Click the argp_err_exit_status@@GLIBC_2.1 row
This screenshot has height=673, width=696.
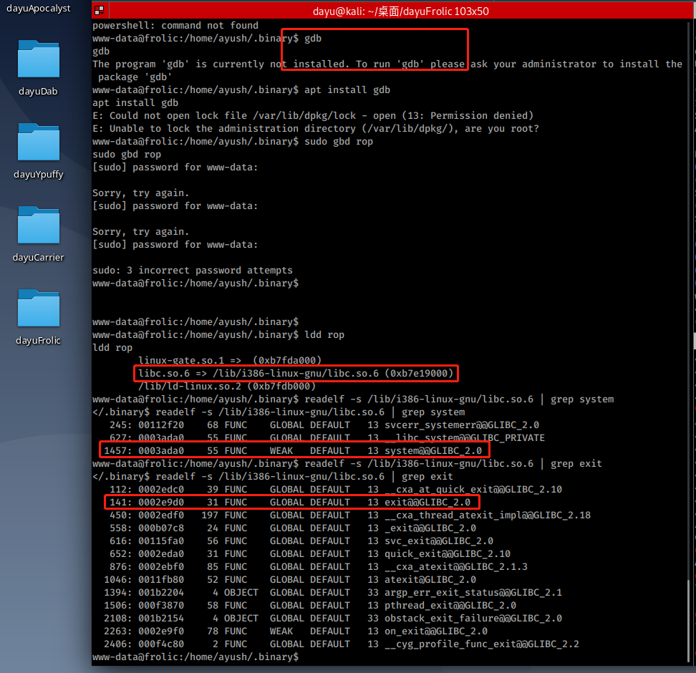tap(333, 592)
